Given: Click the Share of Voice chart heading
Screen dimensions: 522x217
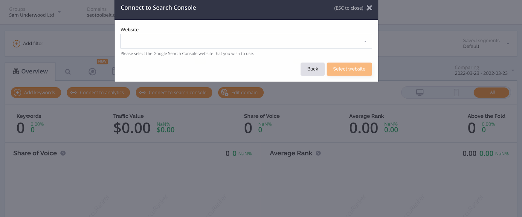Looking at the screenshot, I should 35,153.
